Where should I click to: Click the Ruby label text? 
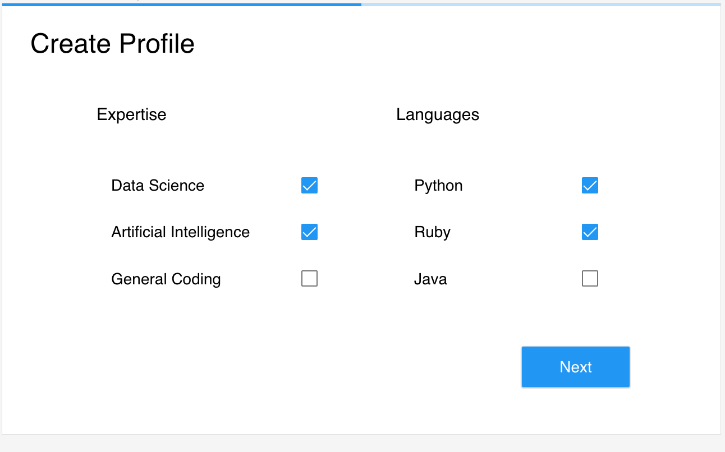click(432, 232)
